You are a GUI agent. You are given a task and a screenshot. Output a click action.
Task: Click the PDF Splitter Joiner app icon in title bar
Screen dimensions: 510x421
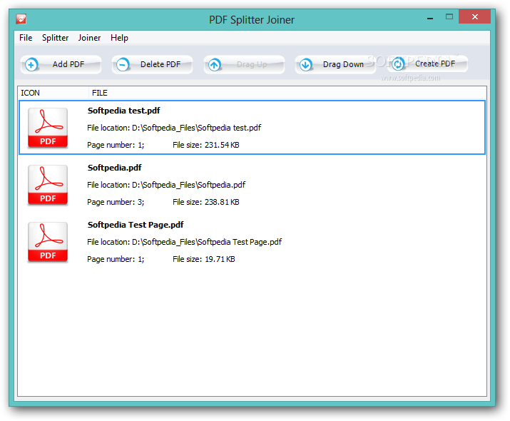(21, 19)
